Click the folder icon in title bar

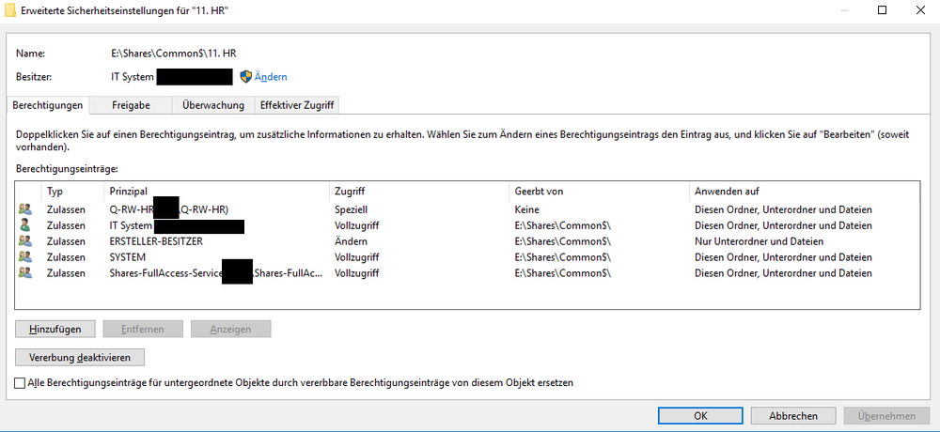(x=10, y=9)
